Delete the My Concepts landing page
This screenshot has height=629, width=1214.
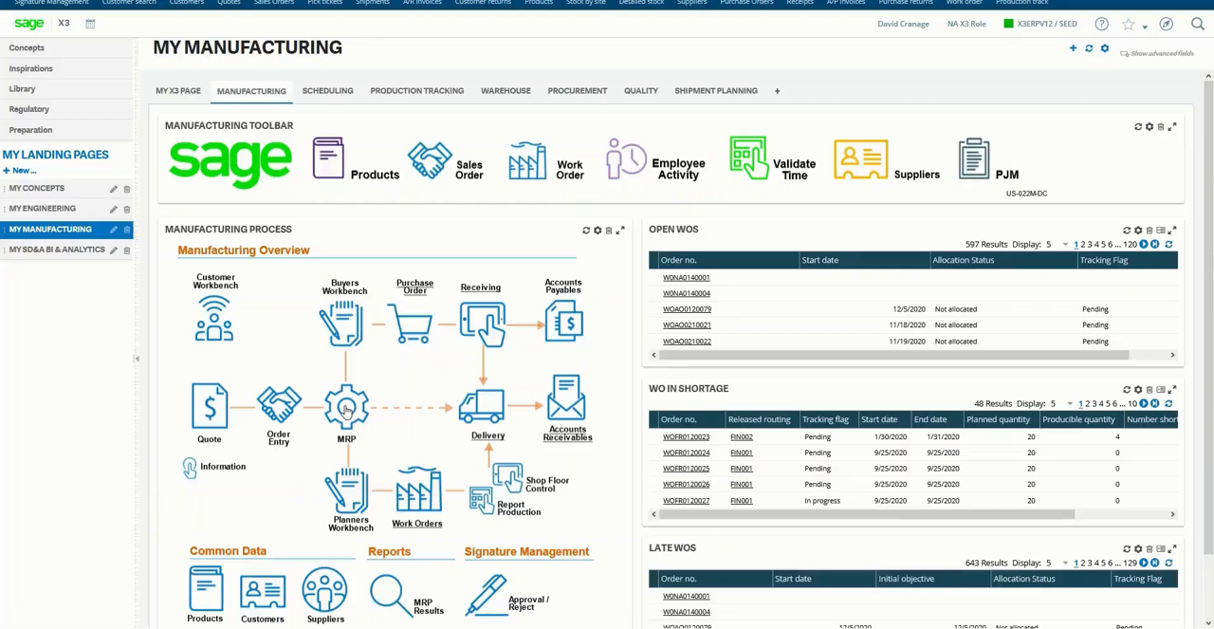point(126,189)
